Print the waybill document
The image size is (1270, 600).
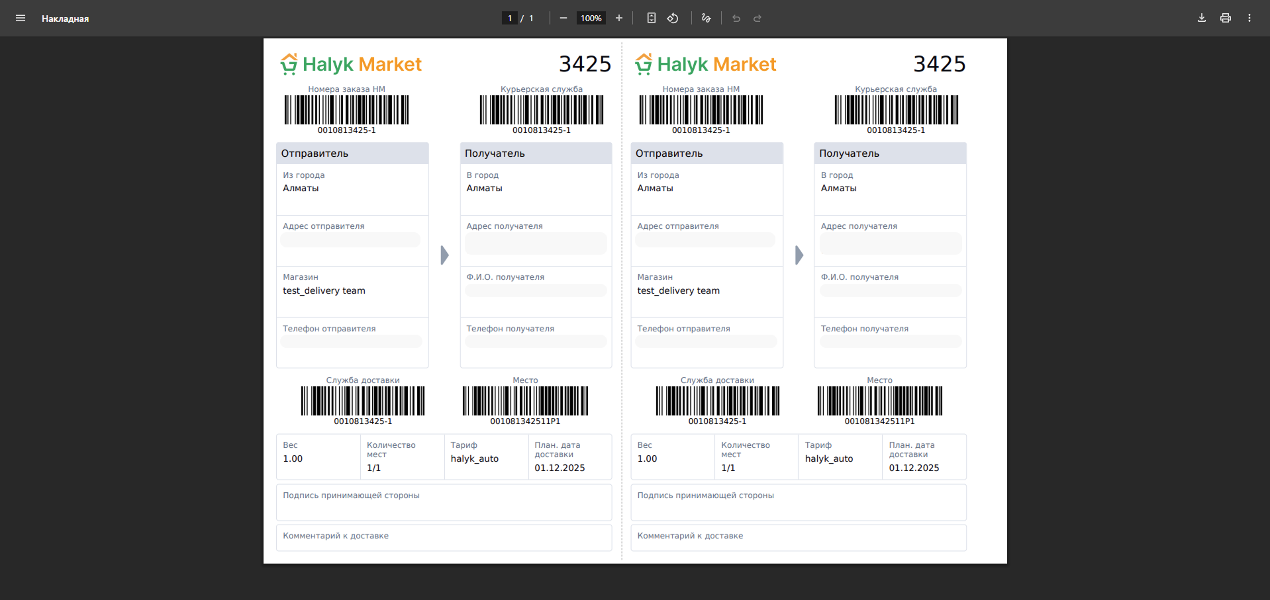click(x=1225, y=18)
